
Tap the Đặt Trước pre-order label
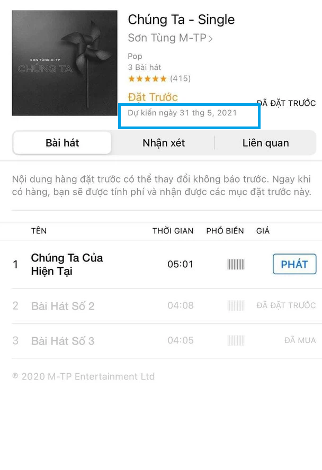[153, 97]
